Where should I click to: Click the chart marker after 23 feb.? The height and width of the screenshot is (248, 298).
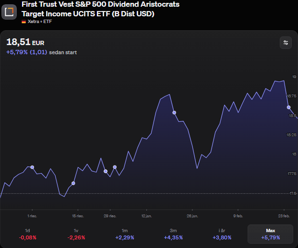[x=289, y=107]
